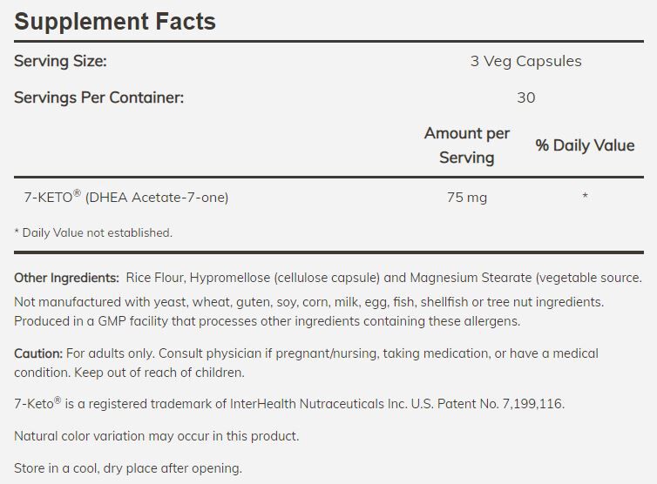Viewport: 657px width, 484px height.
Task: Click the % Daily Value column header
Action: pos(585,145)
